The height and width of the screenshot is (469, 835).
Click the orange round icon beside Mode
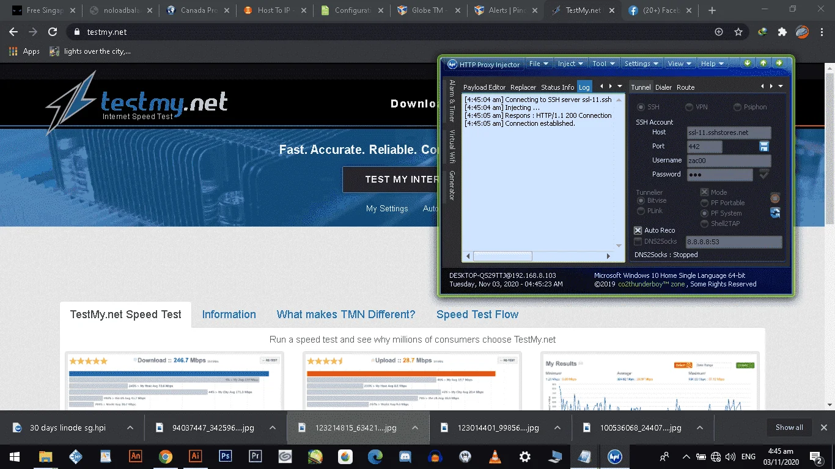[x=775, y=198]
